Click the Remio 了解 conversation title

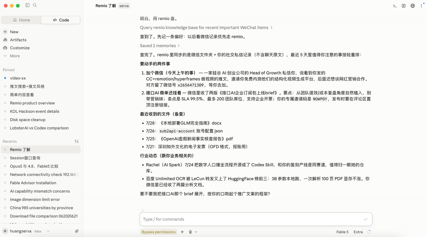[x=106, y=6]
